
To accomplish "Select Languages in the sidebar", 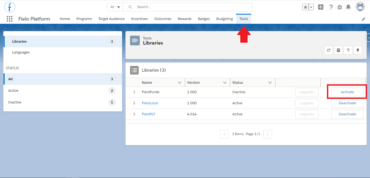I will 63,52.
